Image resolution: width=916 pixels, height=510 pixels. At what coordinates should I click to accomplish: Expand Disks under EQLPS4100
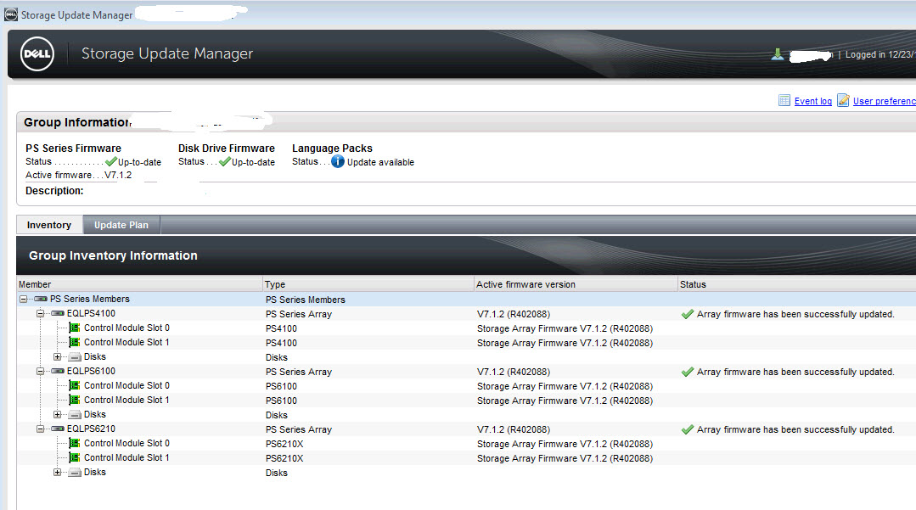click(57, 357)
